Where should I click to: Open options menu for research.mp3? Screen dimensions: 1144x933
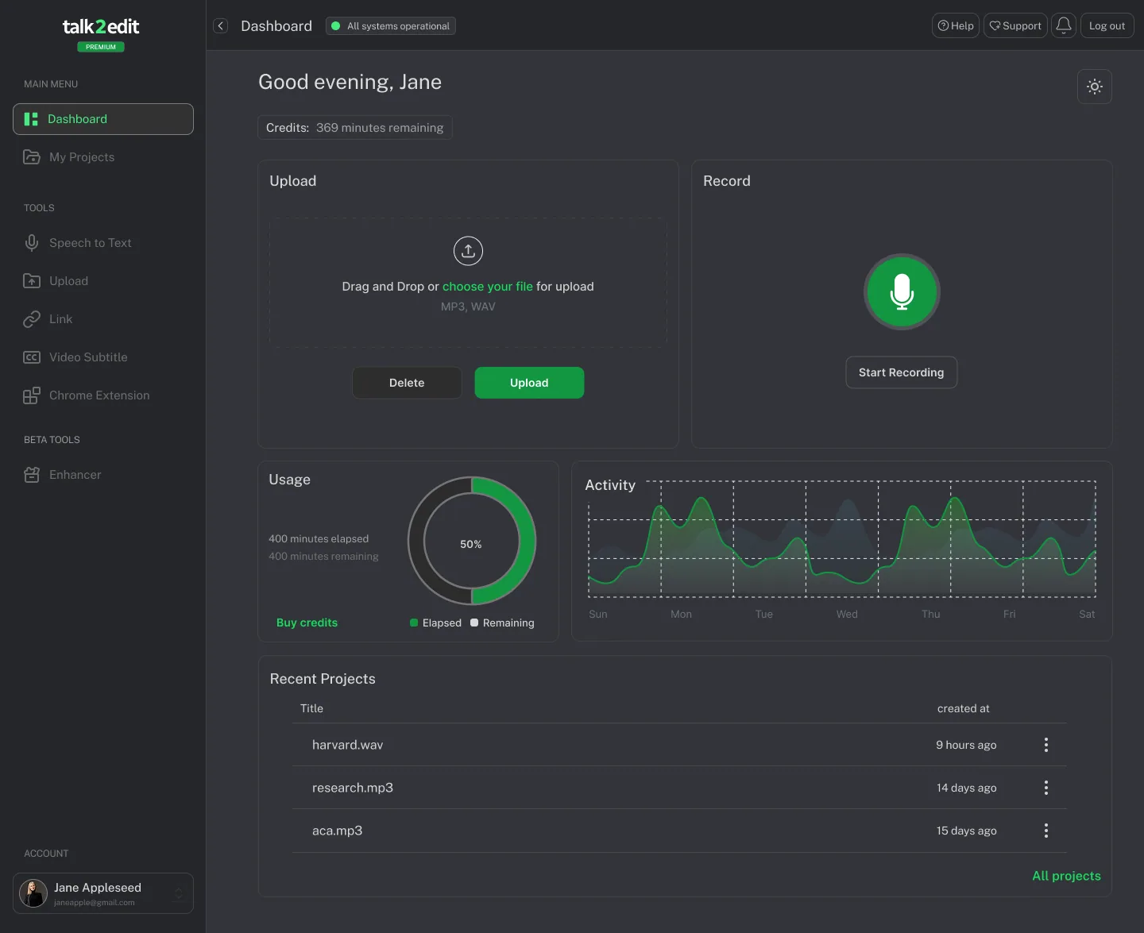pos(1046,788)
